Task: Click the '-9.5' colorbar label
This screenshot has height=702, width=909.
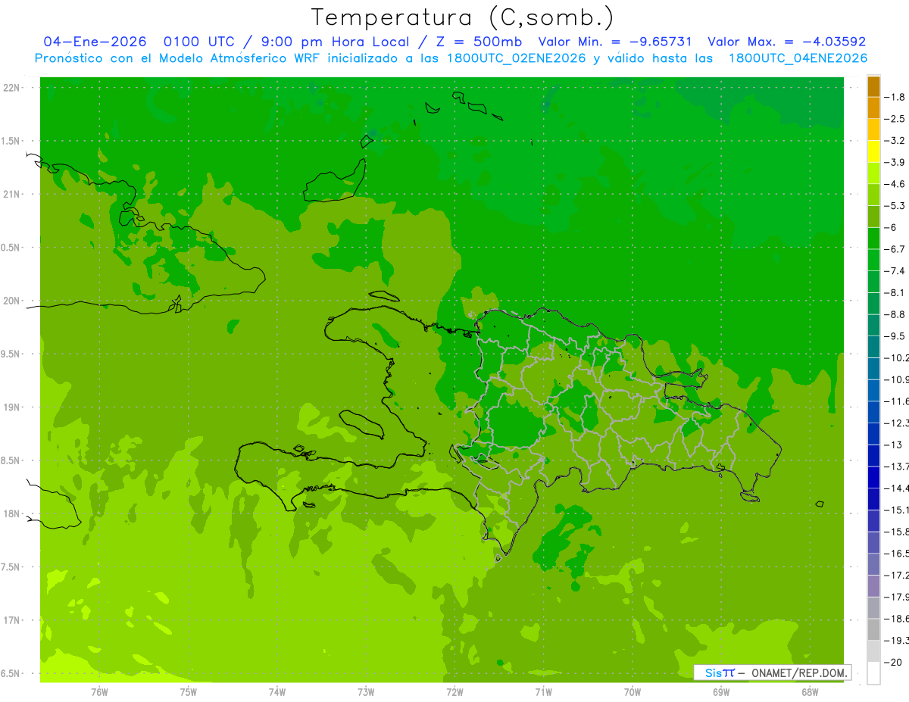Action: pyautogui.click(x=895, y=335)
